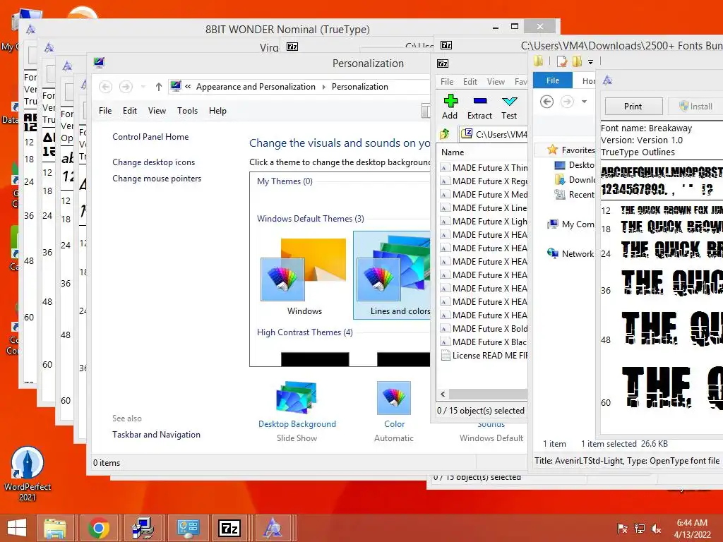Go up one level in Personalization
723x542 pixels.
(x=159, y=87)
